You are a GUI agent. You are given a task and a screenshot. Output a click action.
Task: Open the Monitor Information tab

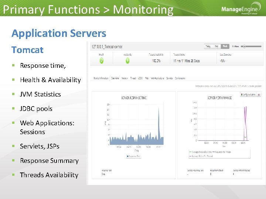101,78
